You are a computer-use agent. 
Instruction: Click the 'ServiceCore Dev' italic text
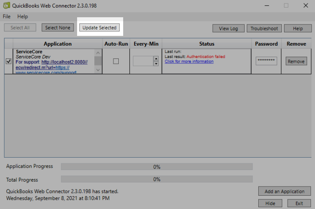[33, 57]
